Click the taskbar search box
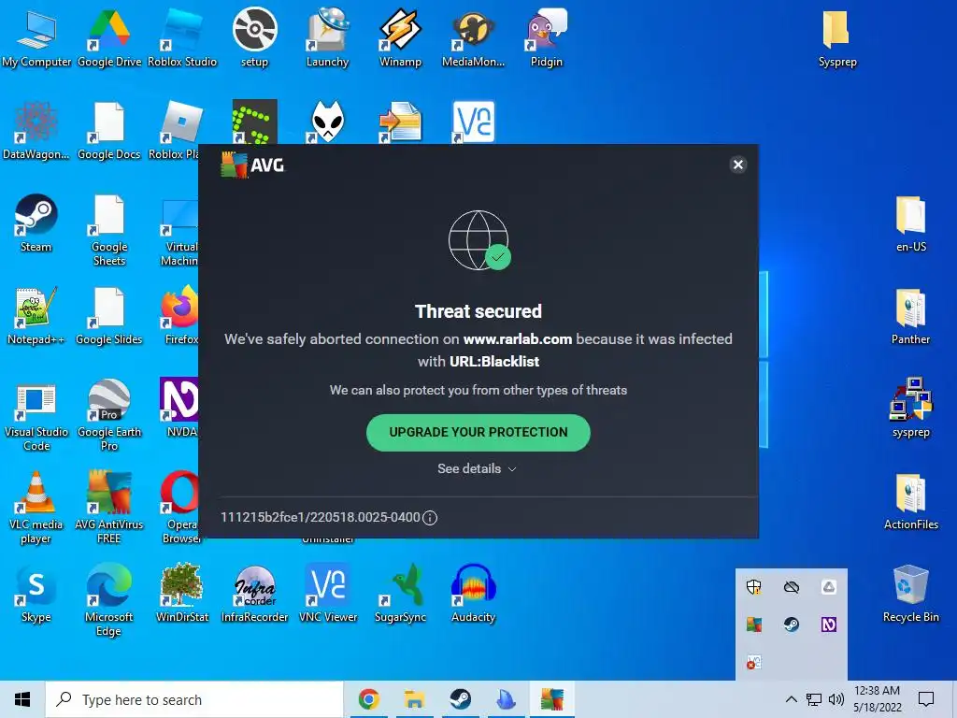This screenshot has height=718, width=957. click(x=194, y=699)
